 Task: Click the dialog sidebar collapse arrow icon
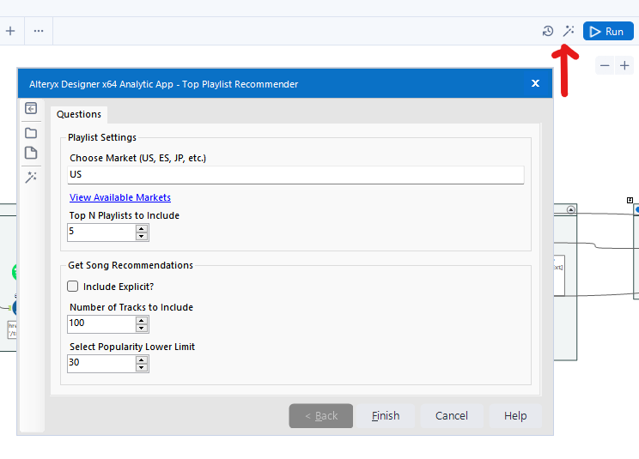31,108
